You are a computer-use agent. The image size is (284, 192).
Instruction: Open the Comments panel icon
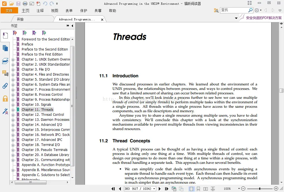point(5,73)
